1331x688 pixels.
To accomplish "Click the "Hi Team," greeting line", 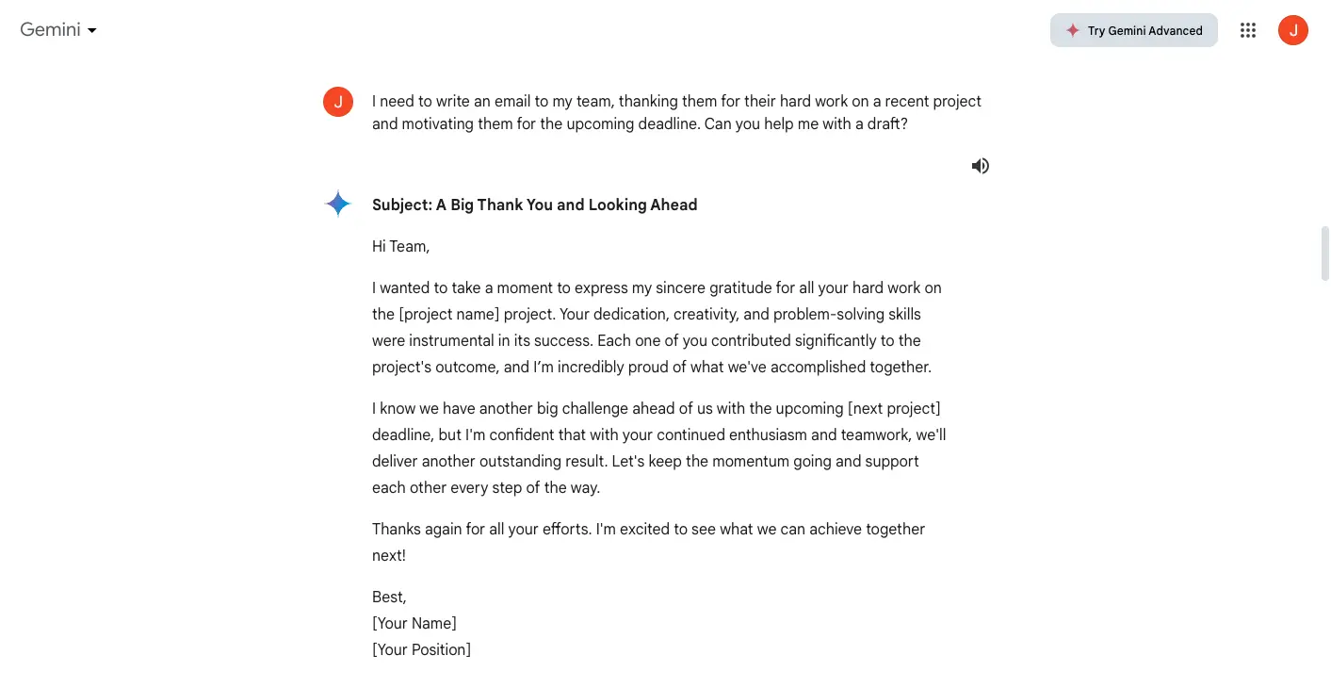I will pyautogui.click(x=400, y=246).
